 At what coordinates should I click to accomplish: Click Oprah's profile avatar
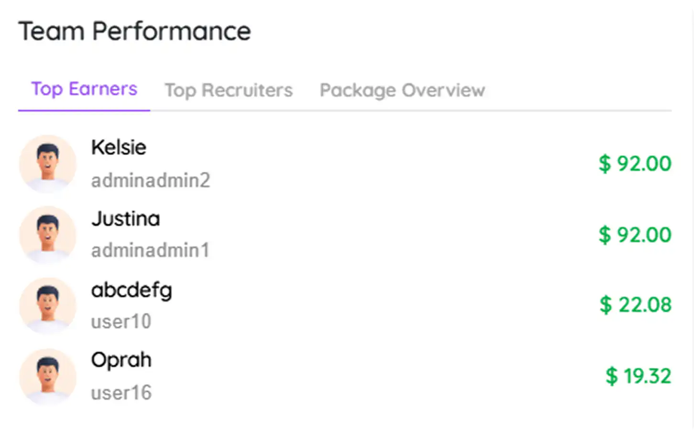click(x=47, y=376)
